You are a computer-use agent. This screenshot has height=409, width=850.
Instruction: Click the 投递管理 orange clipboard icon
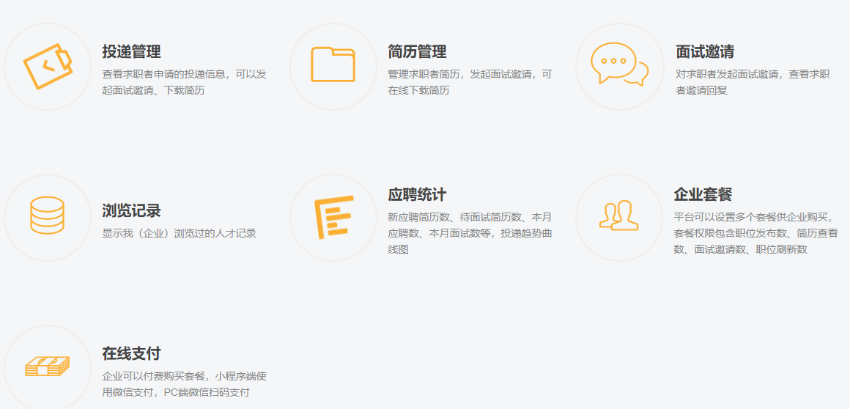pyautogui.click(x=48, y=66)
